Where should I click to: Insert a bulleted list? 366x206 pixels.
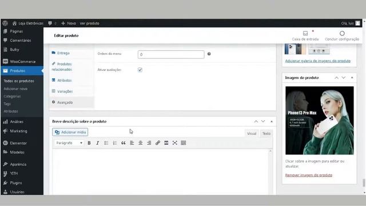106,143
